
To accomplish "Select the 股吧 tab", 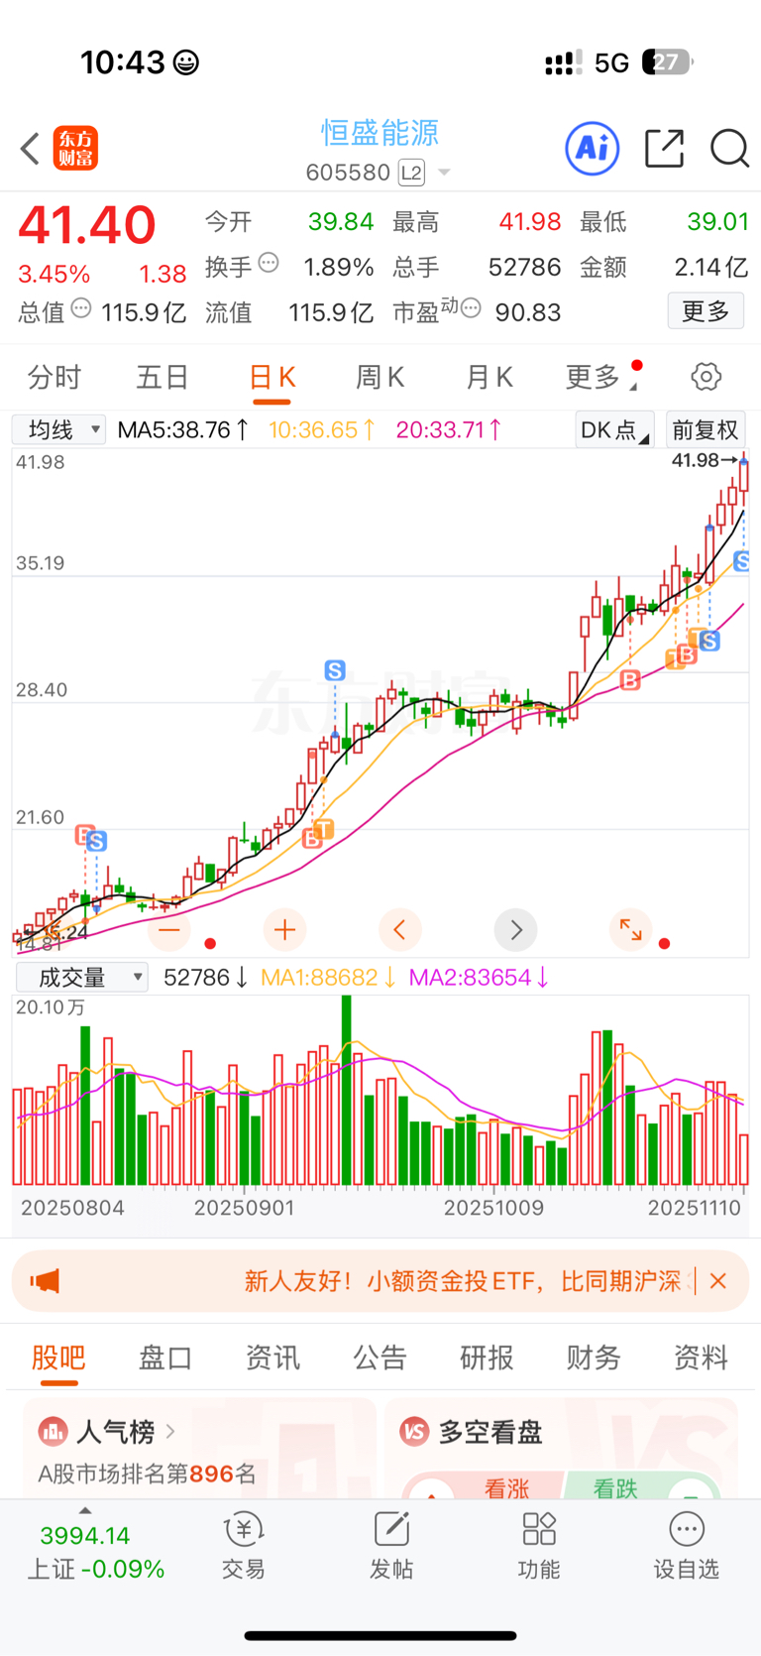I will click(58, 1357).
